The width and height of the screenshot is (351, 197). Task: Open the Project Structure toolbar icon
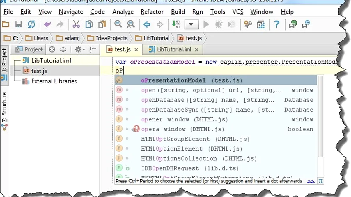click(x=261, y=24)
